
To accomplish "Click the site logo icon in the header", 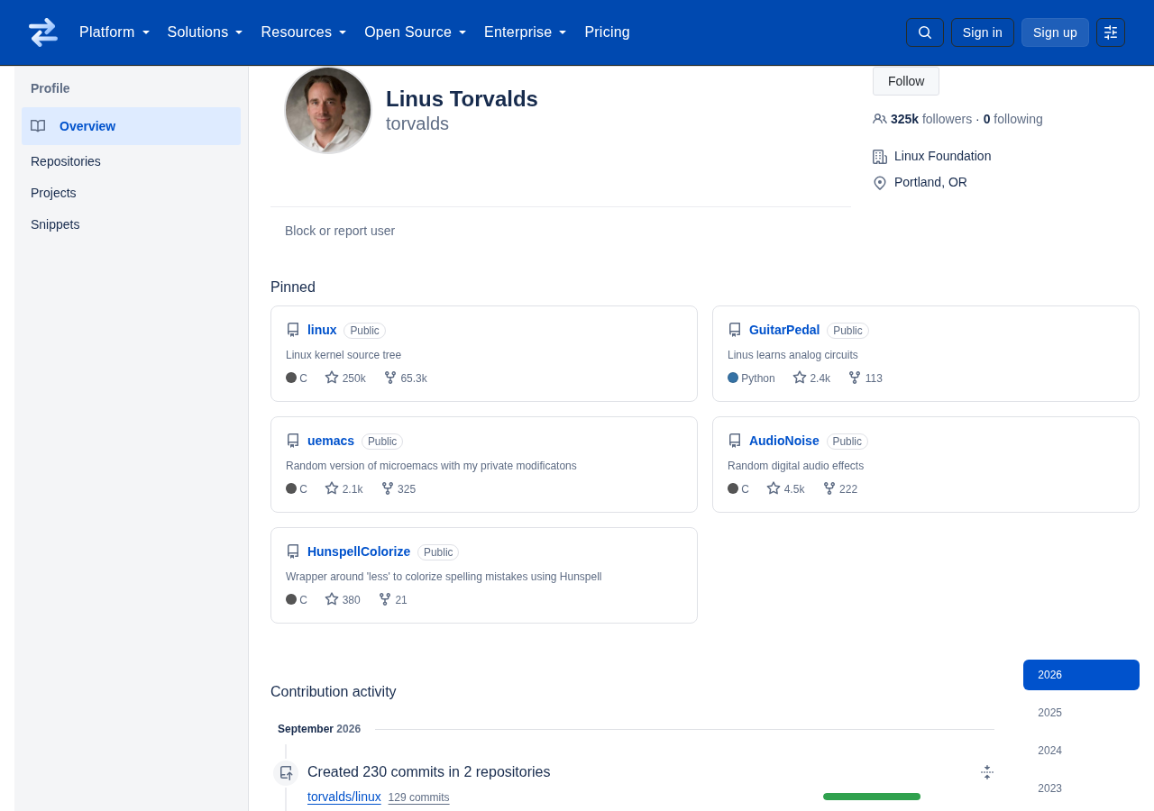I will pyautogui.click(x=43, y=32).
